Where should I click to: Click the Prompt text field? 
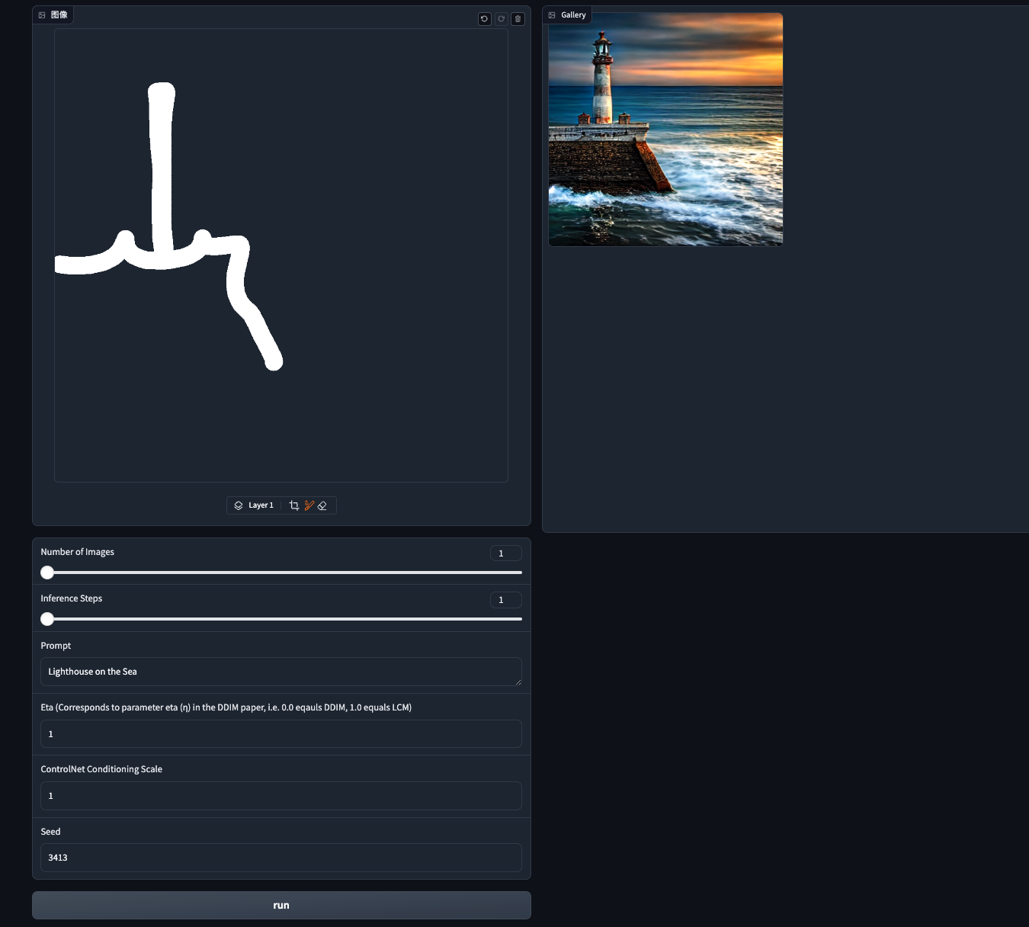tap(280, 672)
